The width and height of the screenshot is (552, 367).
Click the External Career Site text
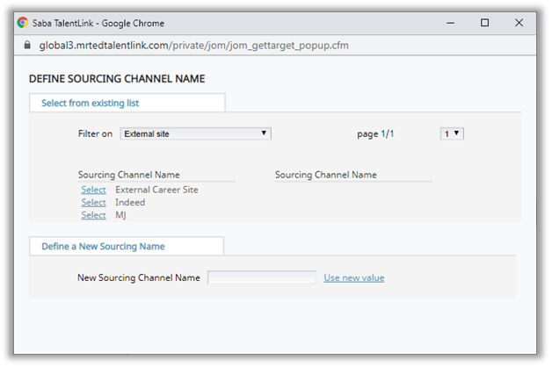[156, 190]
